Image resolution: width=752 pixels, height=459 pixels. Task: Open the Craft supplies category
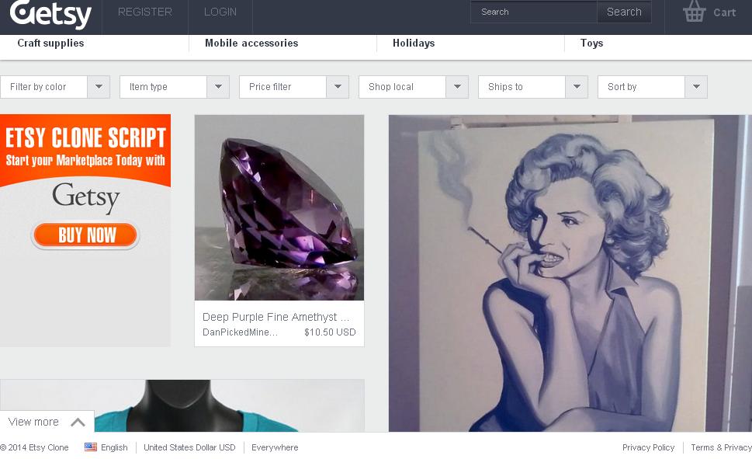tap(50, 43)
